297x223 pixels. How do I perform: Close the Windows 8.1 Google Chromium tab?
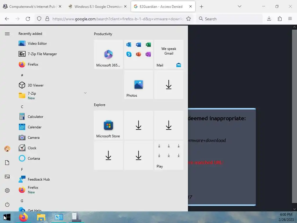(125, 6)
